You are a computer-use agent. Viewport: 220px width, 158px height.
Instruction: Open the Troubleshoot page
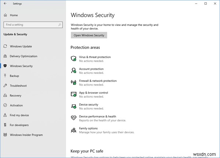pyautogui.click(x=18, y=86)
